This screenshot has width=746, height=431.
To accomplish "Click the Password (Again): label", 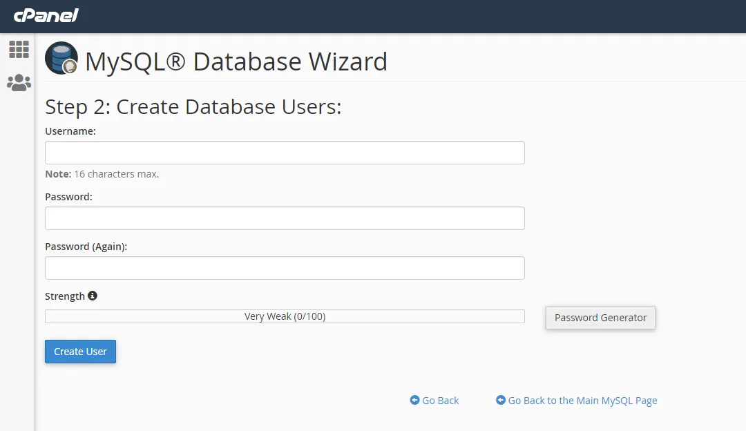I will click(x=86, y=247).
